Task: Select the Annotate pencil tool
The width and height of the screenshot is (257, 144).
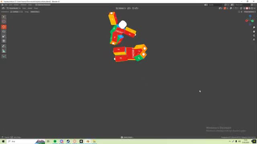Action: click(4, 46)
